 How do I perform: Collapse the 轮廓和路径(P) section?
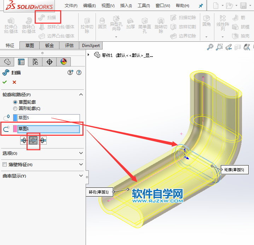[x=81, y=94]
